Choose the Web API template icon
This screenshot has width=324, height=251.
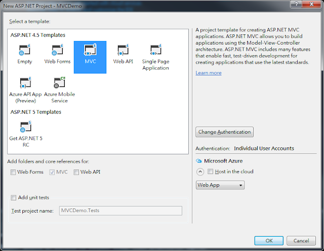tap(123, 50)
